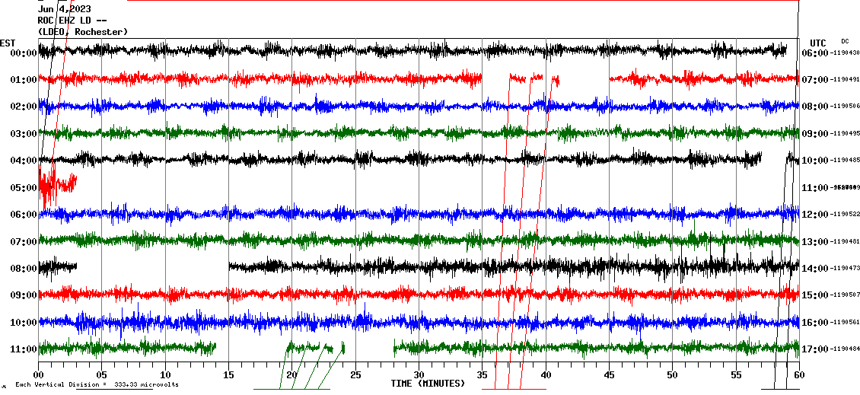Select the EST column header
The image size is (860, 395).
click(x=8, y=43)
